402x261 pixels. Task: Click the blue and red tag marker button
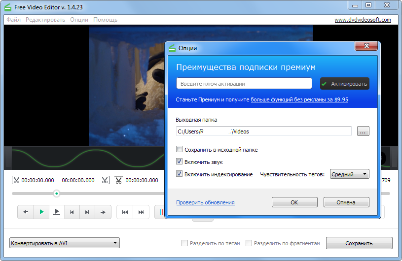161,212
